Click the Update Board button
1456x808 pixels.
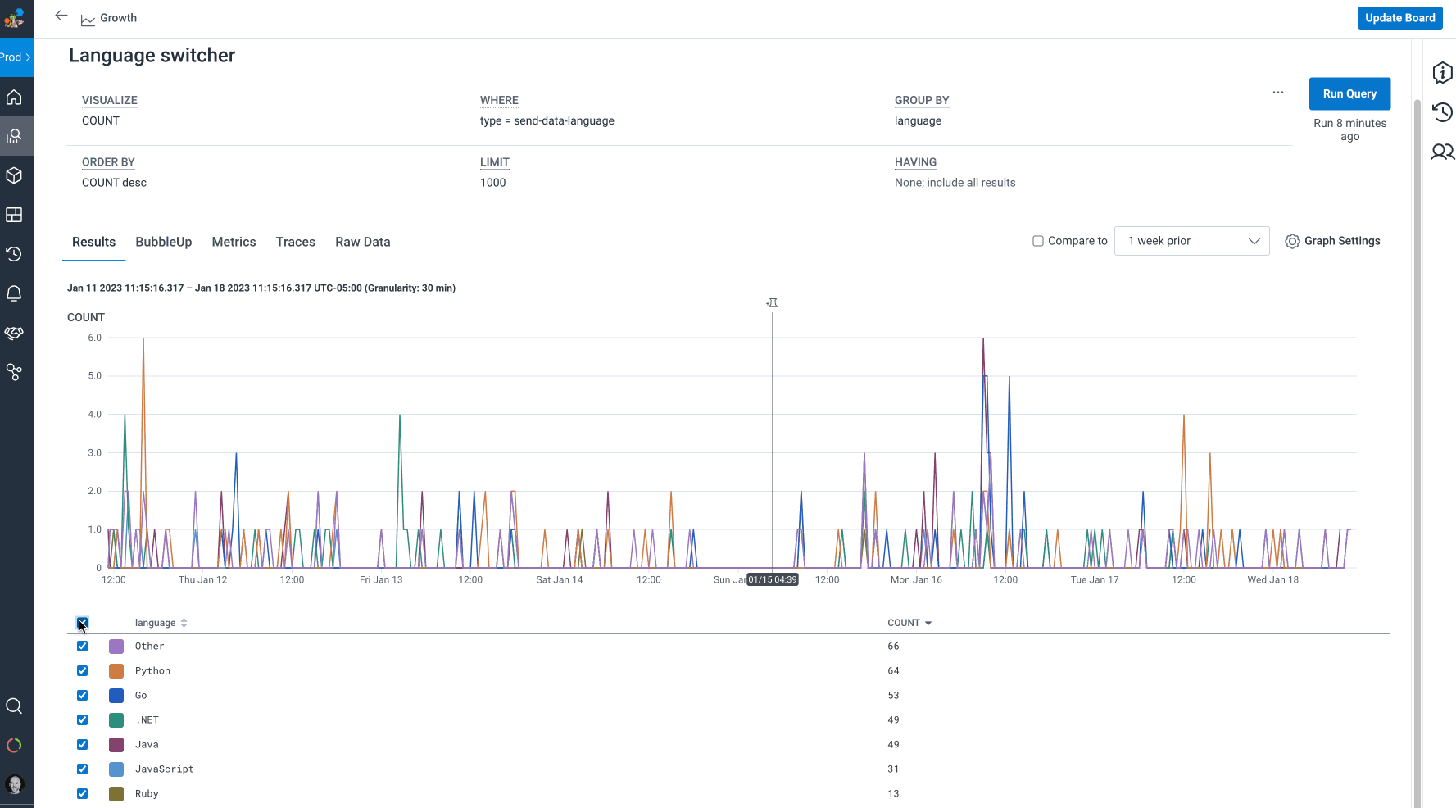pyautogui.click(x=1399, y=18)
